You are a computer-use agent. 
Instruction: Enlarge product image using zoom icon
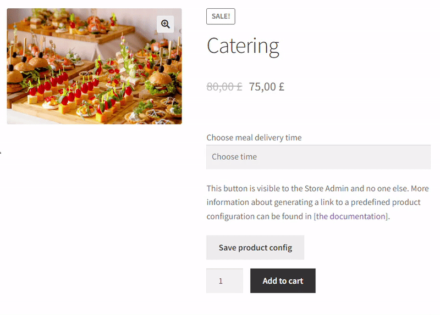click(166, 24)
